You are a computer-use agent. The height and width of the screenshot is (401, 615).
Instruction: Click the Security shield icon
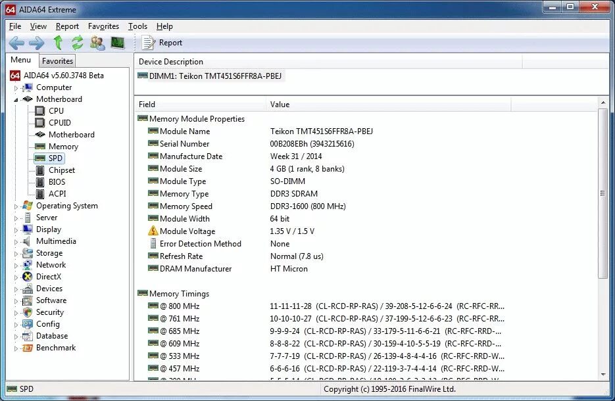tap(28, 312)
